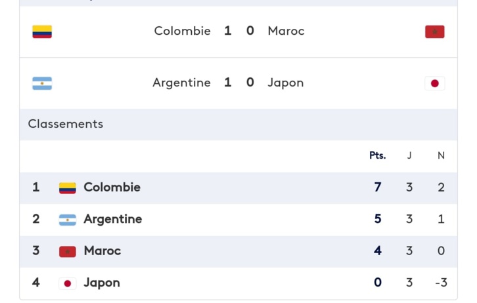
Task: Click Japan flag in Argentine–Japon match
Action: pyautogui.click(x=434, y=83)
